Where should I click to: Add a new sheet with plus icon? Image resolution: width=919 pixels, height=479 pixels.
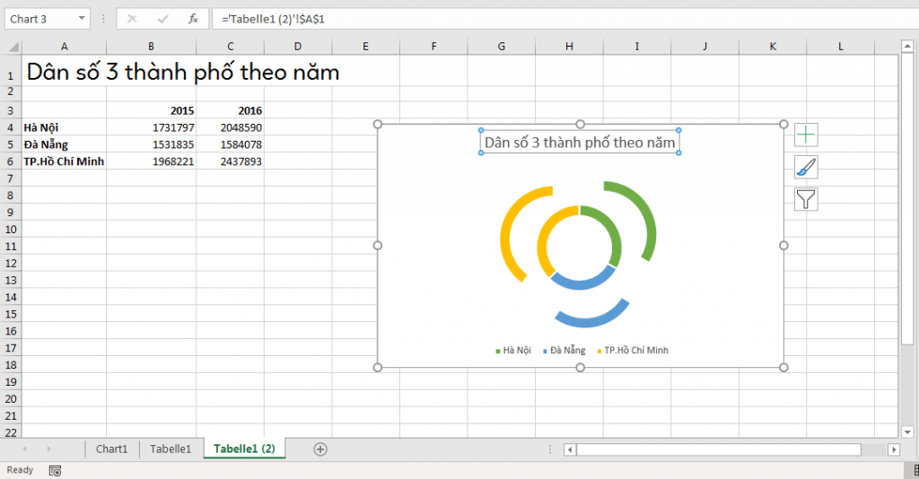[x=320, y=449]
